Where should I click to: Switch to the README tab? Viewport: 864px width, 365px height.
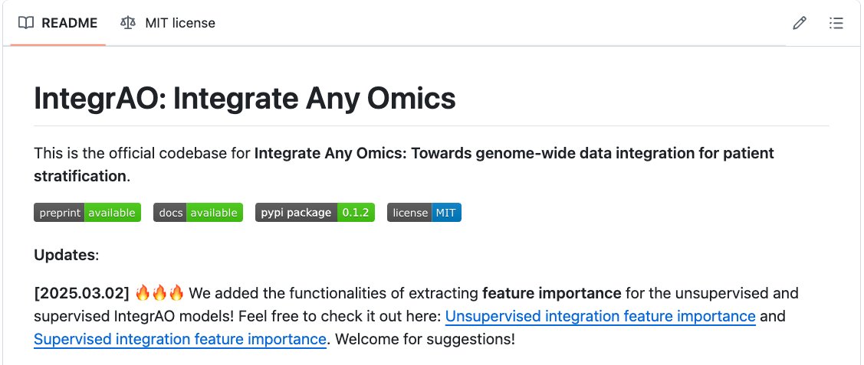coord(69,23)
